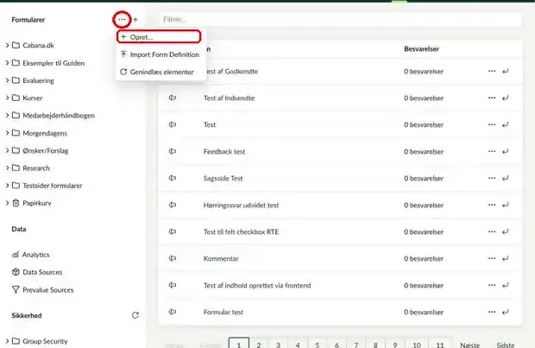Expand the Ønsker/Forslag folder
The height and width of the screenshot is (348, 535).
pyautogui.click(x=7, y=150)
